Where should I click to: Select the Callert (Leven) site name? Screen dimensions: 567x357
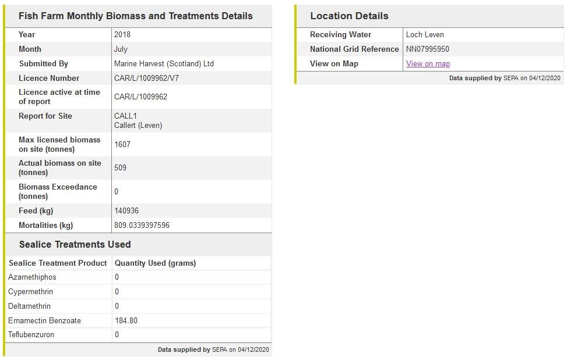(138, 126)
